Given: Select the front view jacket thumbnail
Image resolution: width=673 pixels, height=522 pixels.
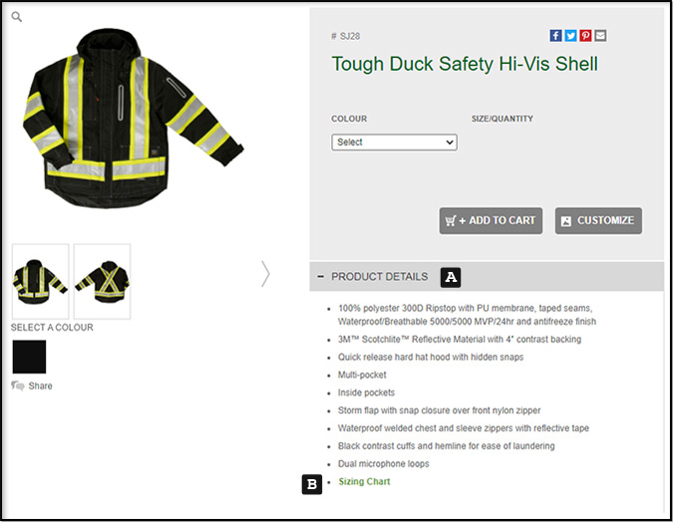Looking at the screenshot, I should (x=40, y=281).
